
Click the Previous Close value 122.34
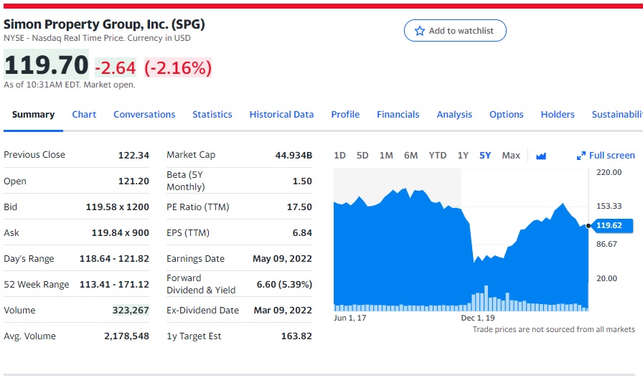(x=133, y=156)
